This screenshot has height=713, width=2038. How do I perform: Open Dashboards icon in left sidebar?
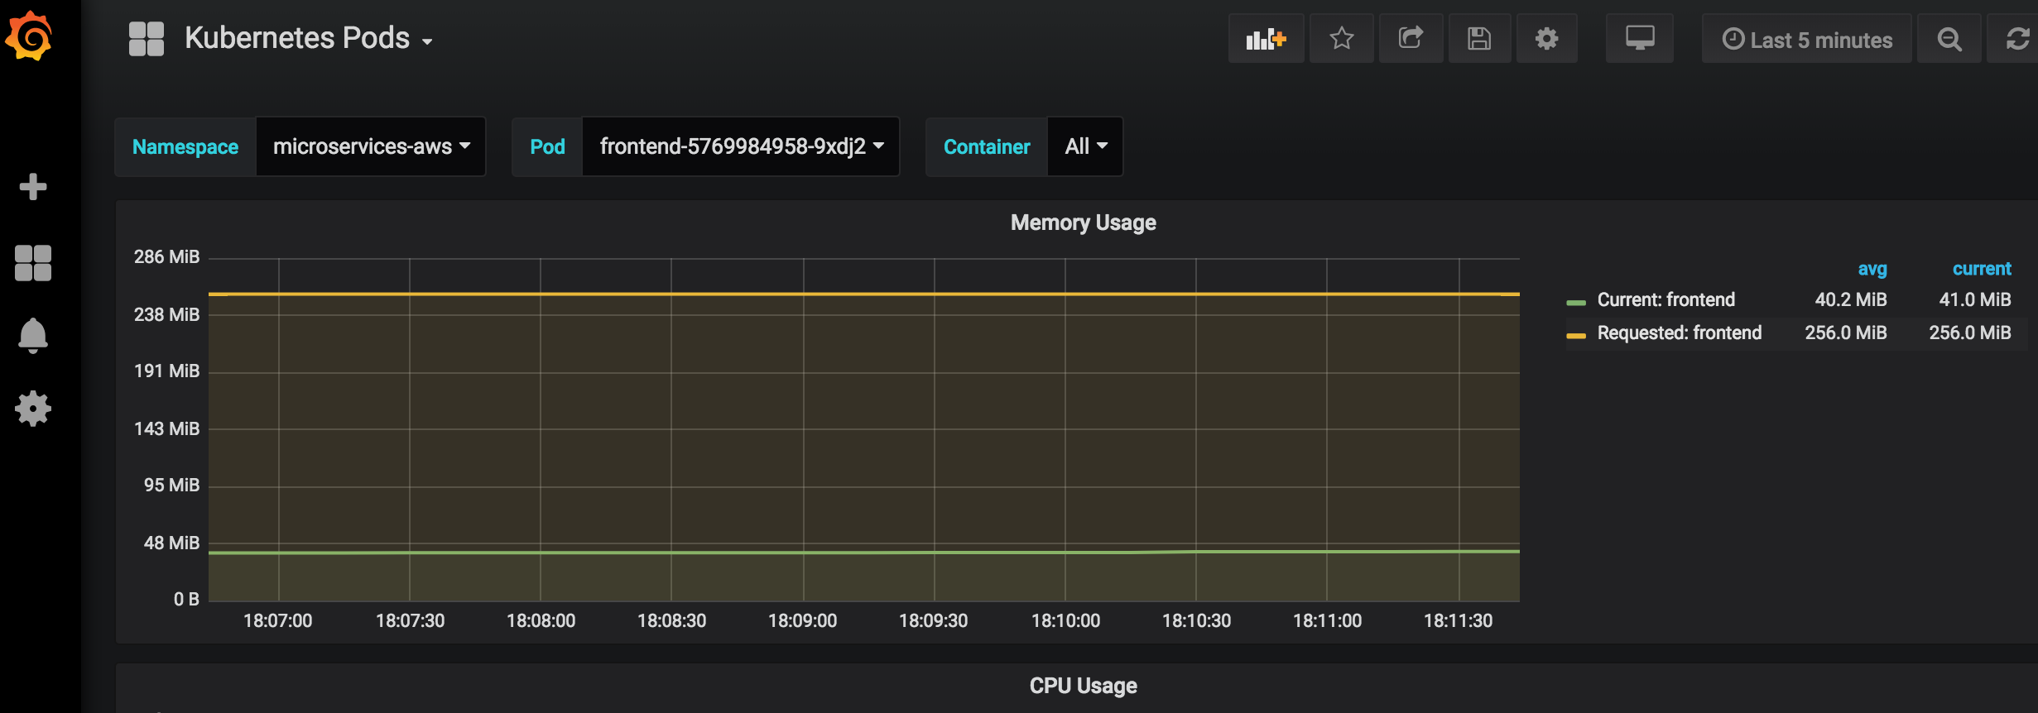click(33, 263)
